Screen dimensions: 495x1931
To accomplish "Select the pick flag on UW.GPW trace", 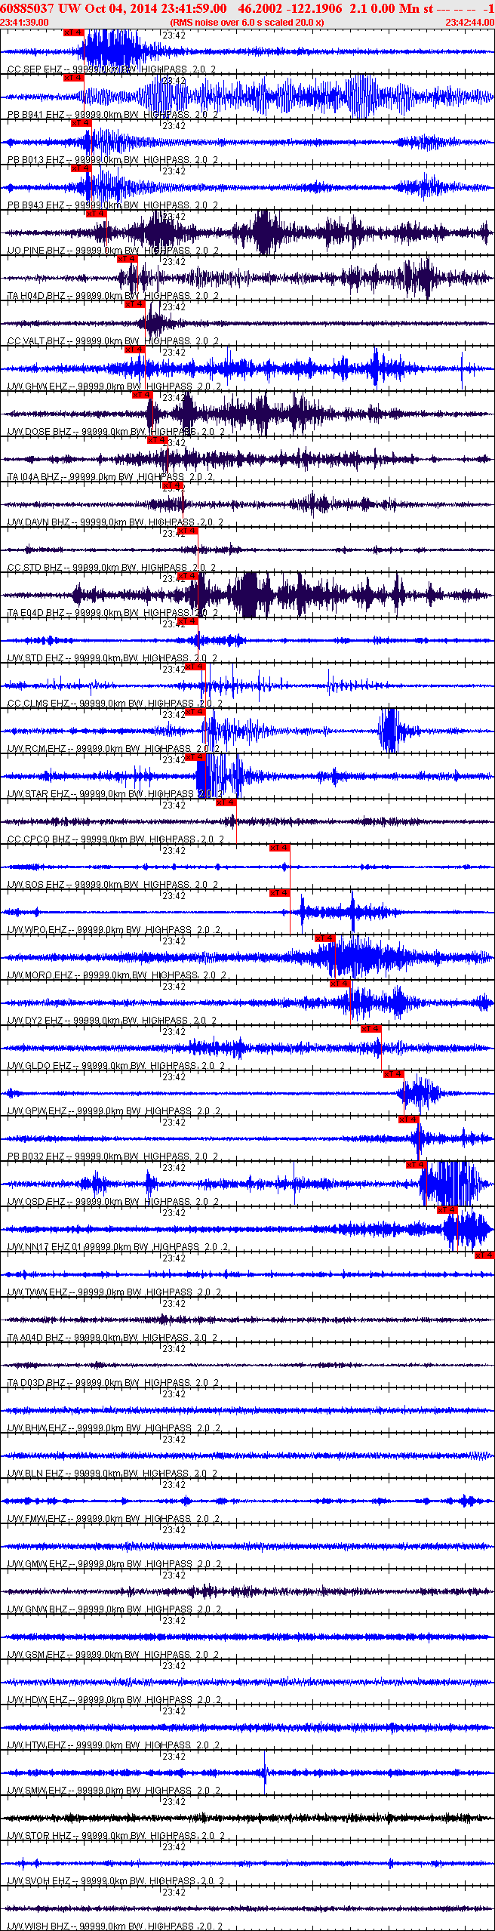I will (x=393, y=1074).
